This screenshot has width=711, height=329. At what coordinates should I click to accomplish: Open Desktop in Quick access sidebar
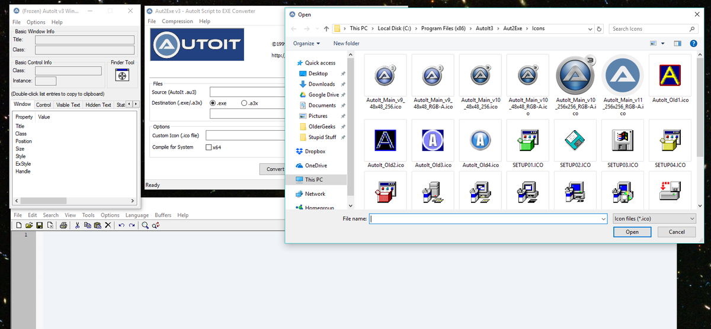(x=318, y=73)
